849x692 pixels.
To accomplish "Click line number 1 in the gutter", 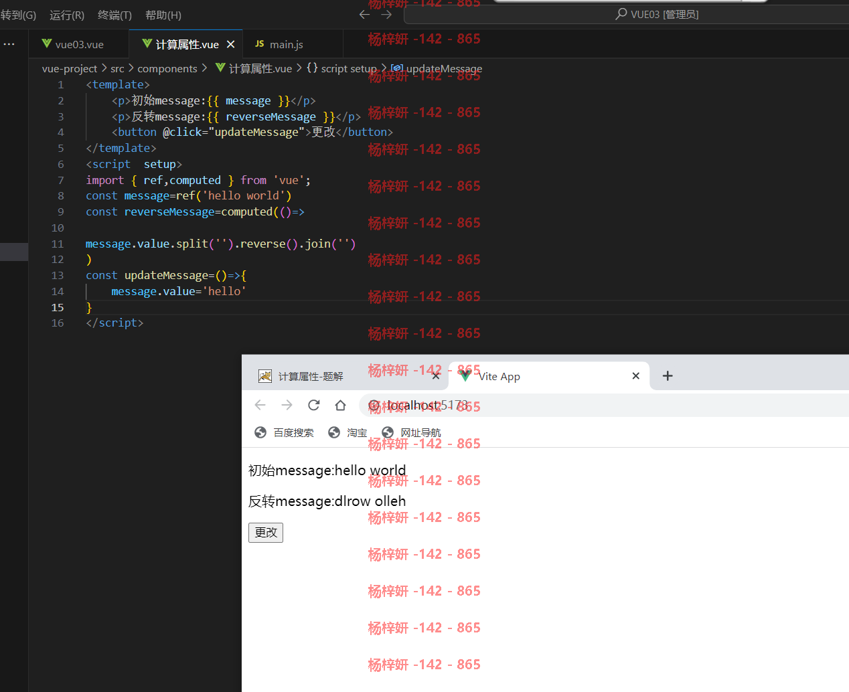I will point(61,85).
